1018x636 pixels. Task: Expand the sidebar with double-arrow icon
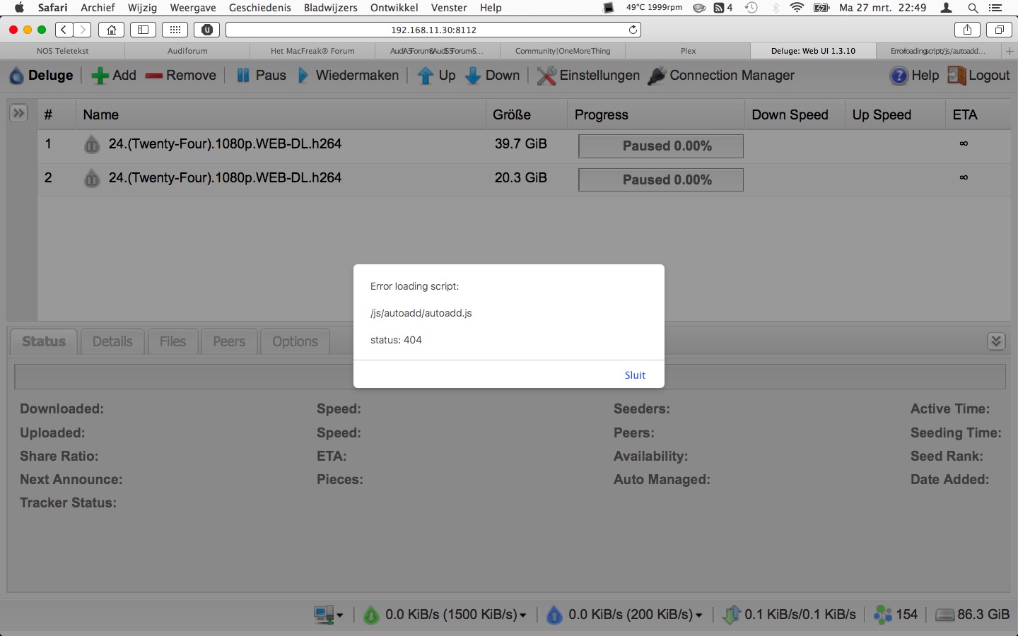click(18, 113)
